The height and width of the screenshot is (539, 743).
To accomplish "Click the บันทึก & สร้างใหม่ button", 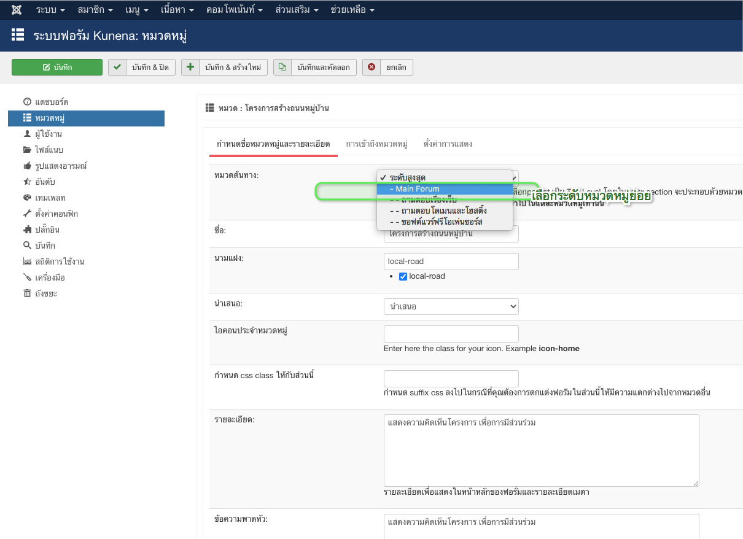I will (x=225, y=68).
